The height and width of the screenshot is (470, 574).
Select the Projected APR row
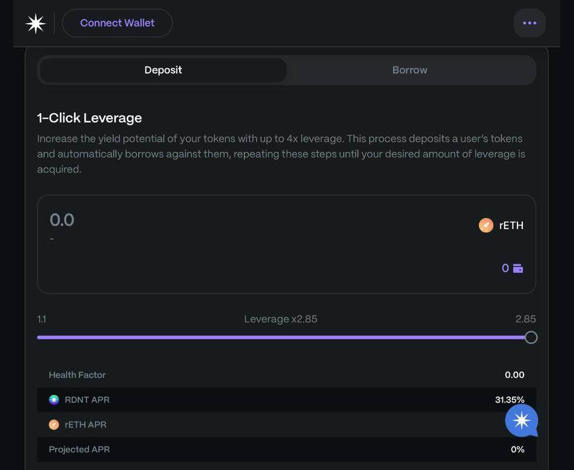(286, 449)
